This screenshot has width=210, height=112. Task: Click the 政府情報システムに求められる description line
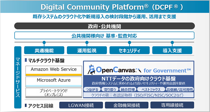click(139, 83)
